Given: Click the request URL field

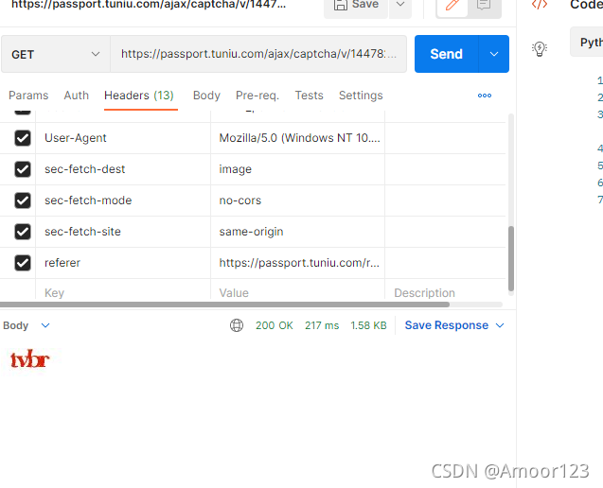Looking at the screenshot, I should click(x=258, y=54).
